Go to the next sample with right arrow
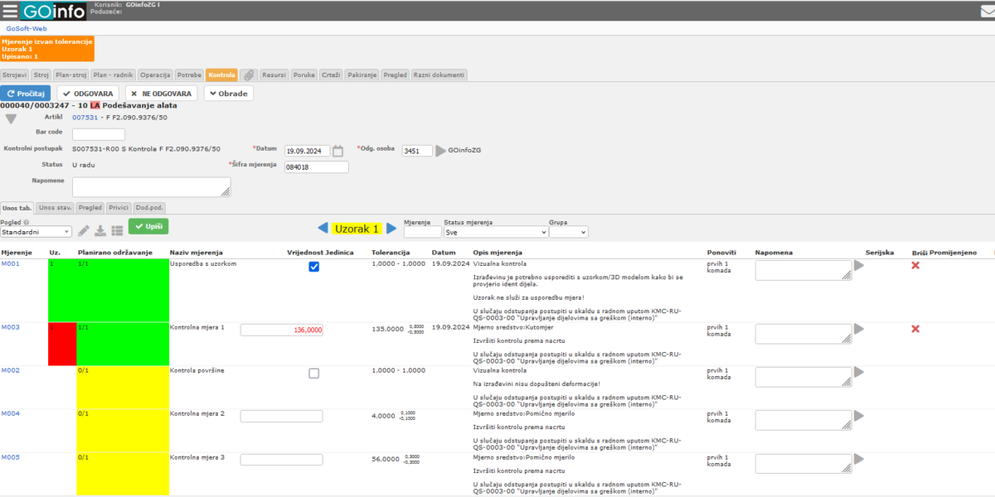This screenshot has height=497, width=995. [x=391, y=228]
